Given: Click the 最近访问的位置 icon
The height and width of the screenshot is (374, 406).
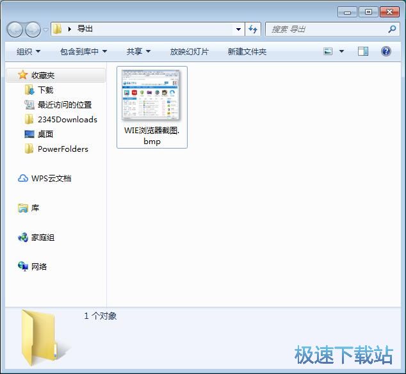Looking at the screenshot, I should coord(29,104).
